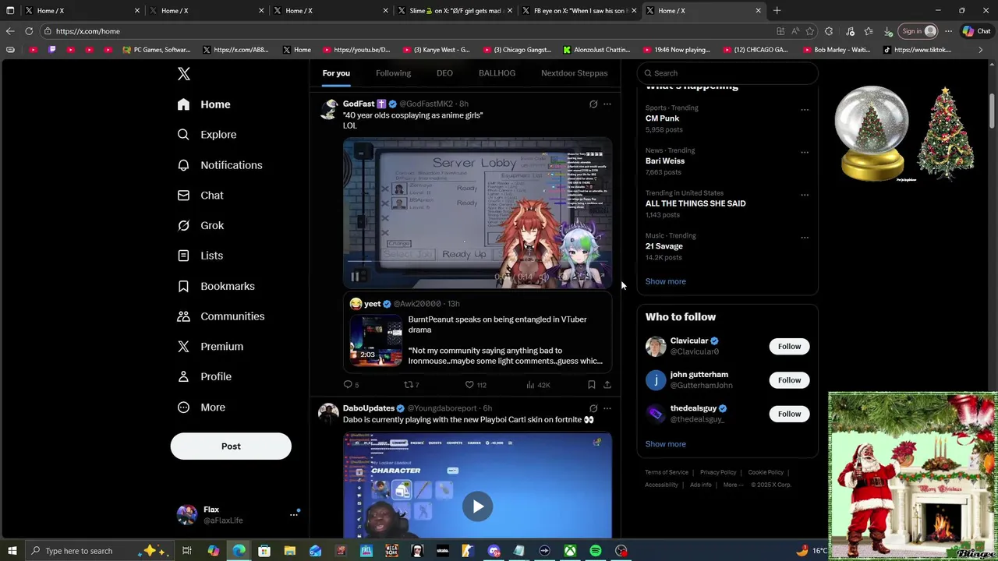Go back in browser toolbar
The height and width of the screenshot is (561, 998).
coord(10,31)
